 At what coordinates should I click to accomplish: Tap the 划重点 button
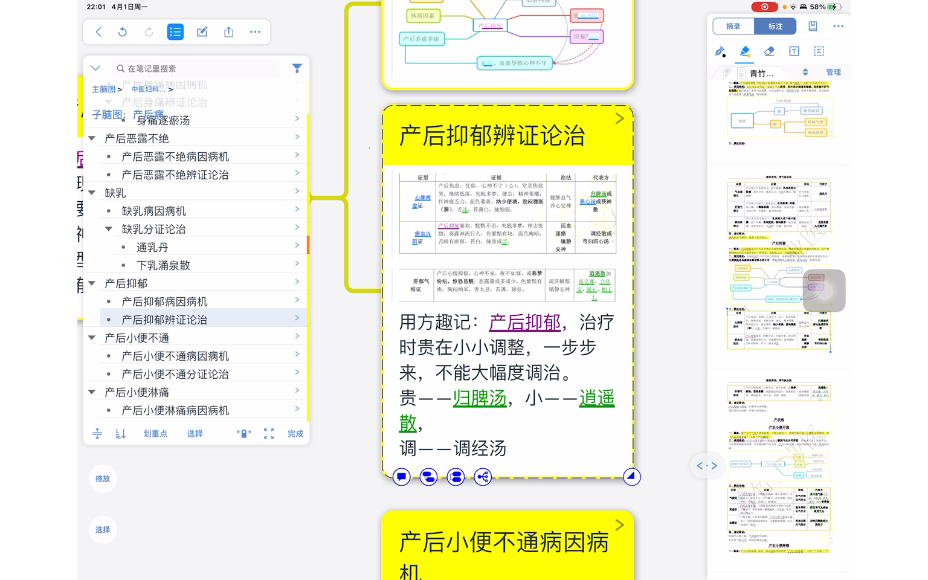155,434
